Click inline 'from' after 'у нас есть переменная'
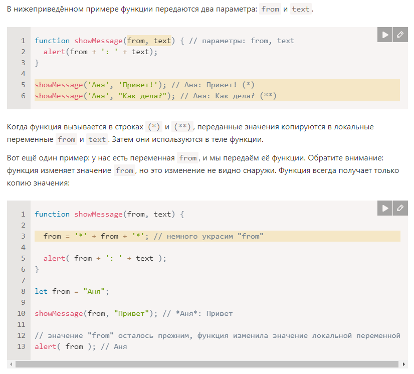The width and height of the screenshot is (414, 374). [x=188, y=158]
